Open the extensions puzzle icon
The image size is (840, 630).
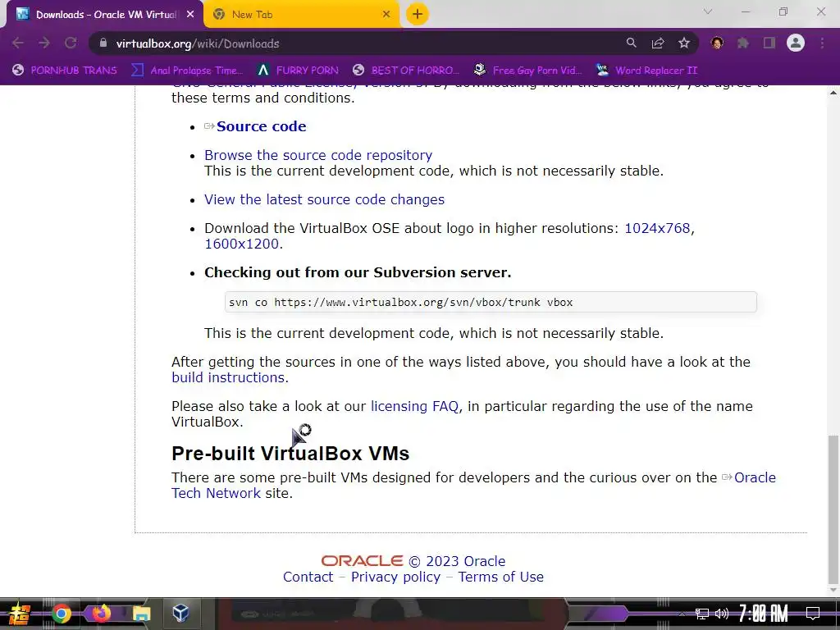pos(742,43)
